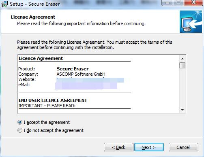Go back with the Back button
204x157 pixels.
point(118,147)
